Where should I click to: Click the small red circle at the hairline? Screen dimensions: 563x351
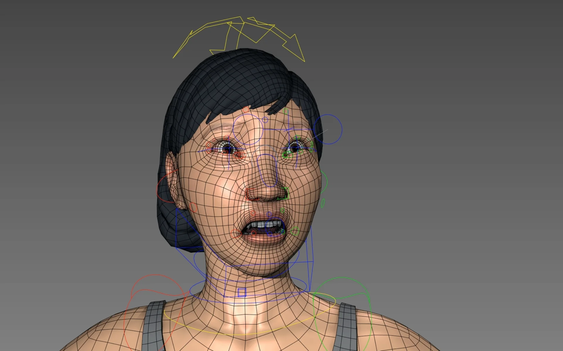point(246,109)
